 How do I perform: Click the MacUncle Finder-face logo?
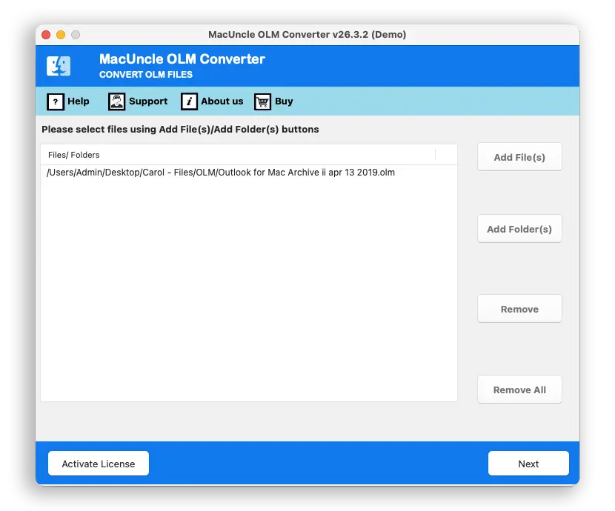pos(59,66)
